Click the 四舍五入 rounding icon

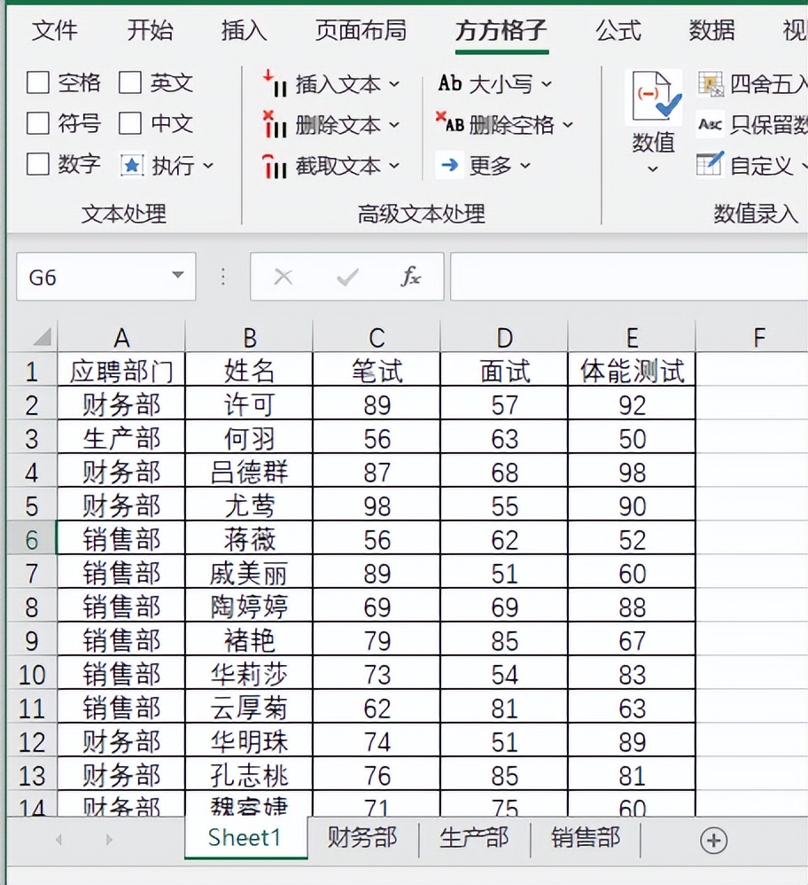tap(711, 84)
